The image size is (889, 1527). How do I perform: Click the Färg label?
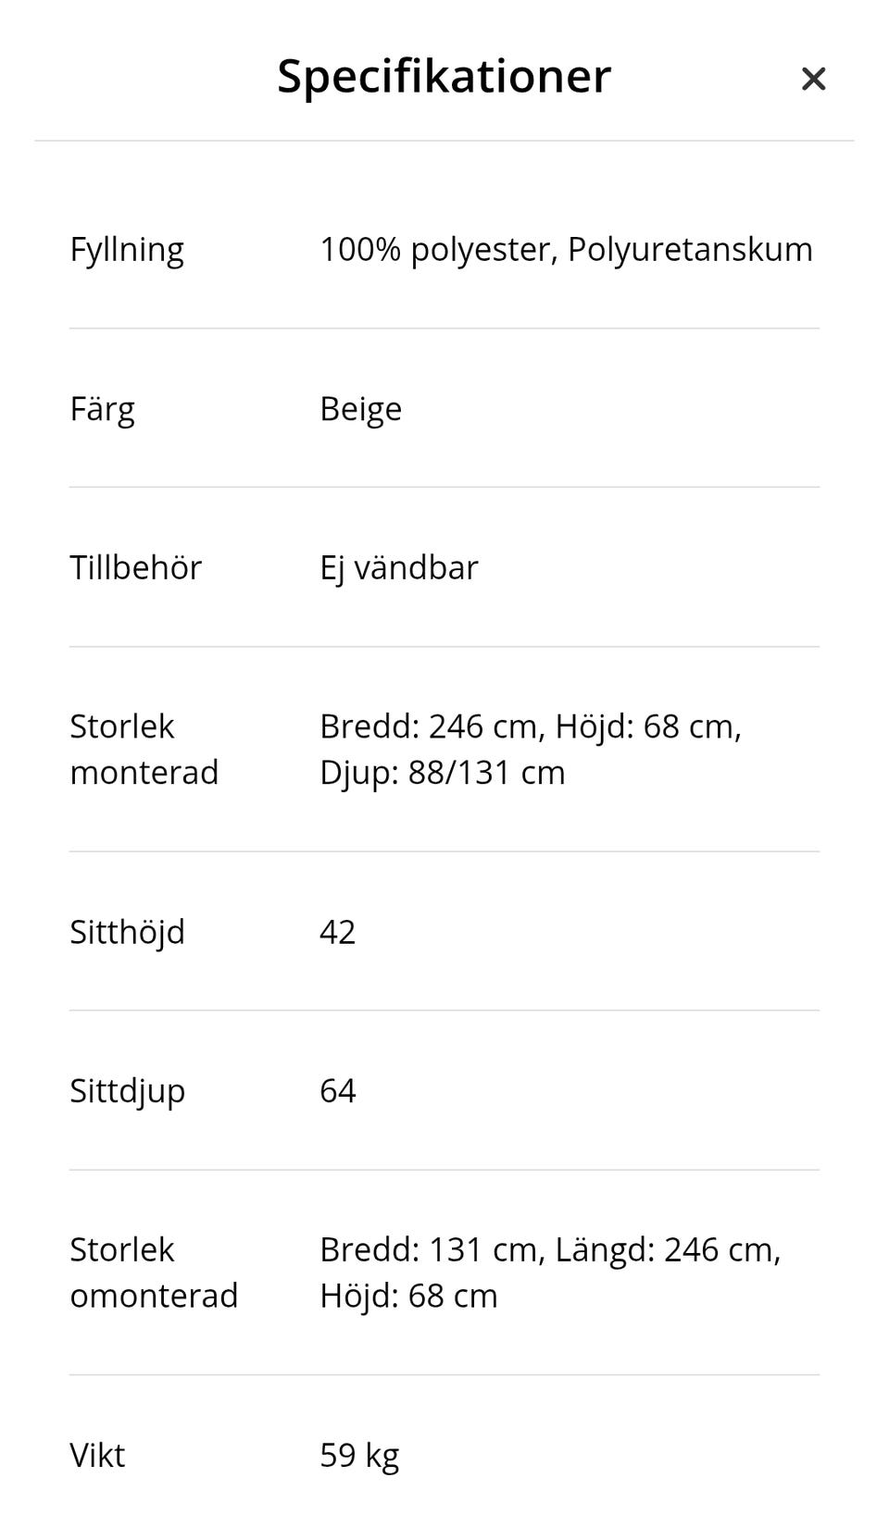point(102,409)
